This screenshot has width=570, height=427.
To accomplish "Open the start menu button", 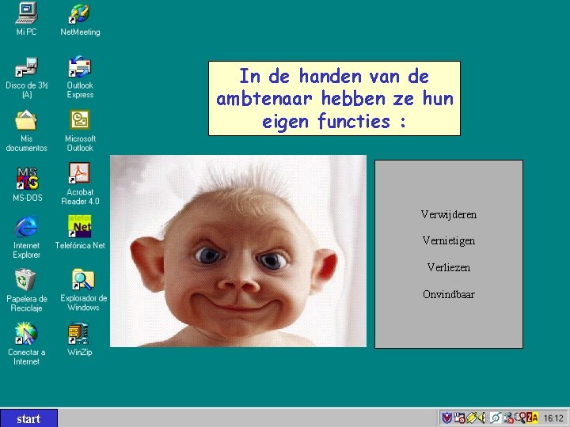I will pyautogui.click(x=28, y=418).
